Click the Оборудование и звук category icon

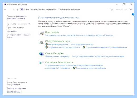pyautogui.click(x=41, y=42)
